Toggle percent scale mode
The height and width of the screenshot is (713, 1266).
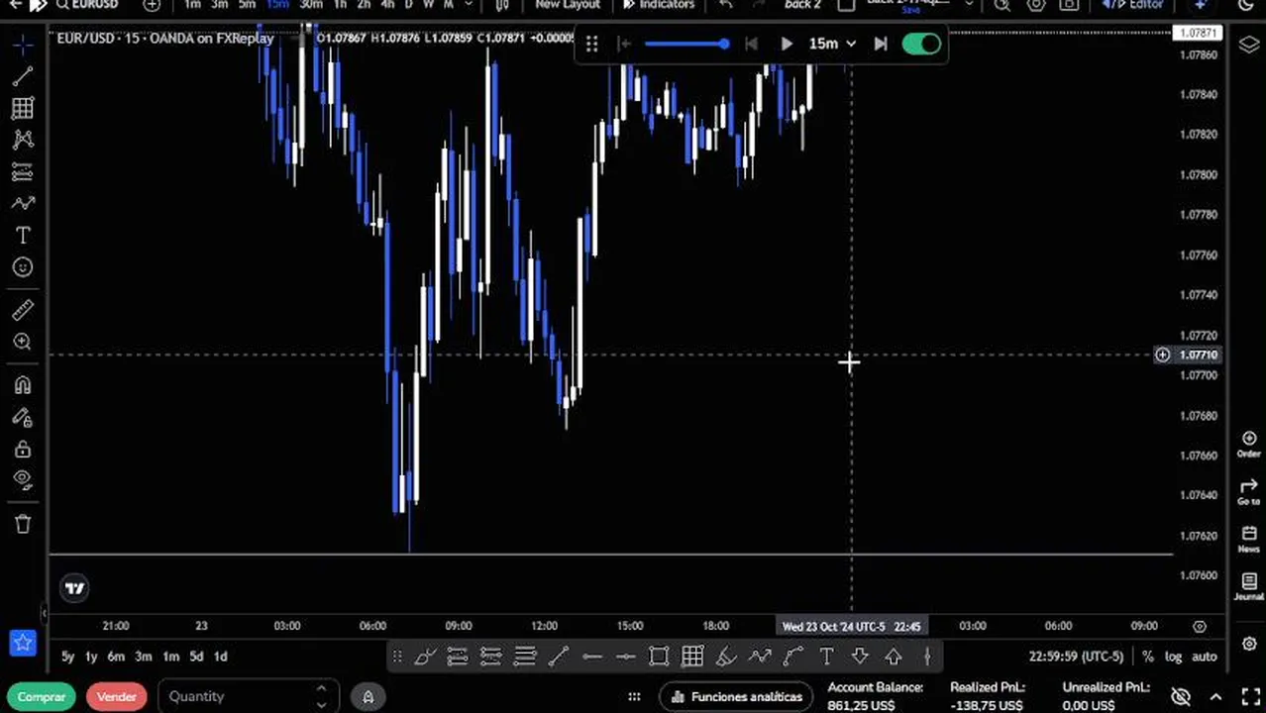pos(1148,657)
